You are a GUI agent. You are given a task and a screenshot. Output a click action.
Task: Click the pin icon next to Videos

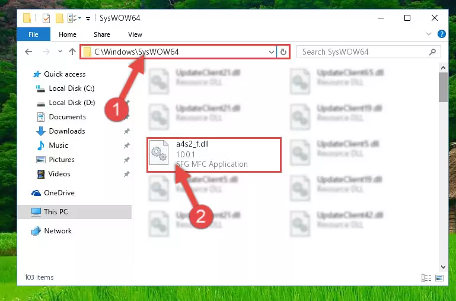(x=126, y=174)
